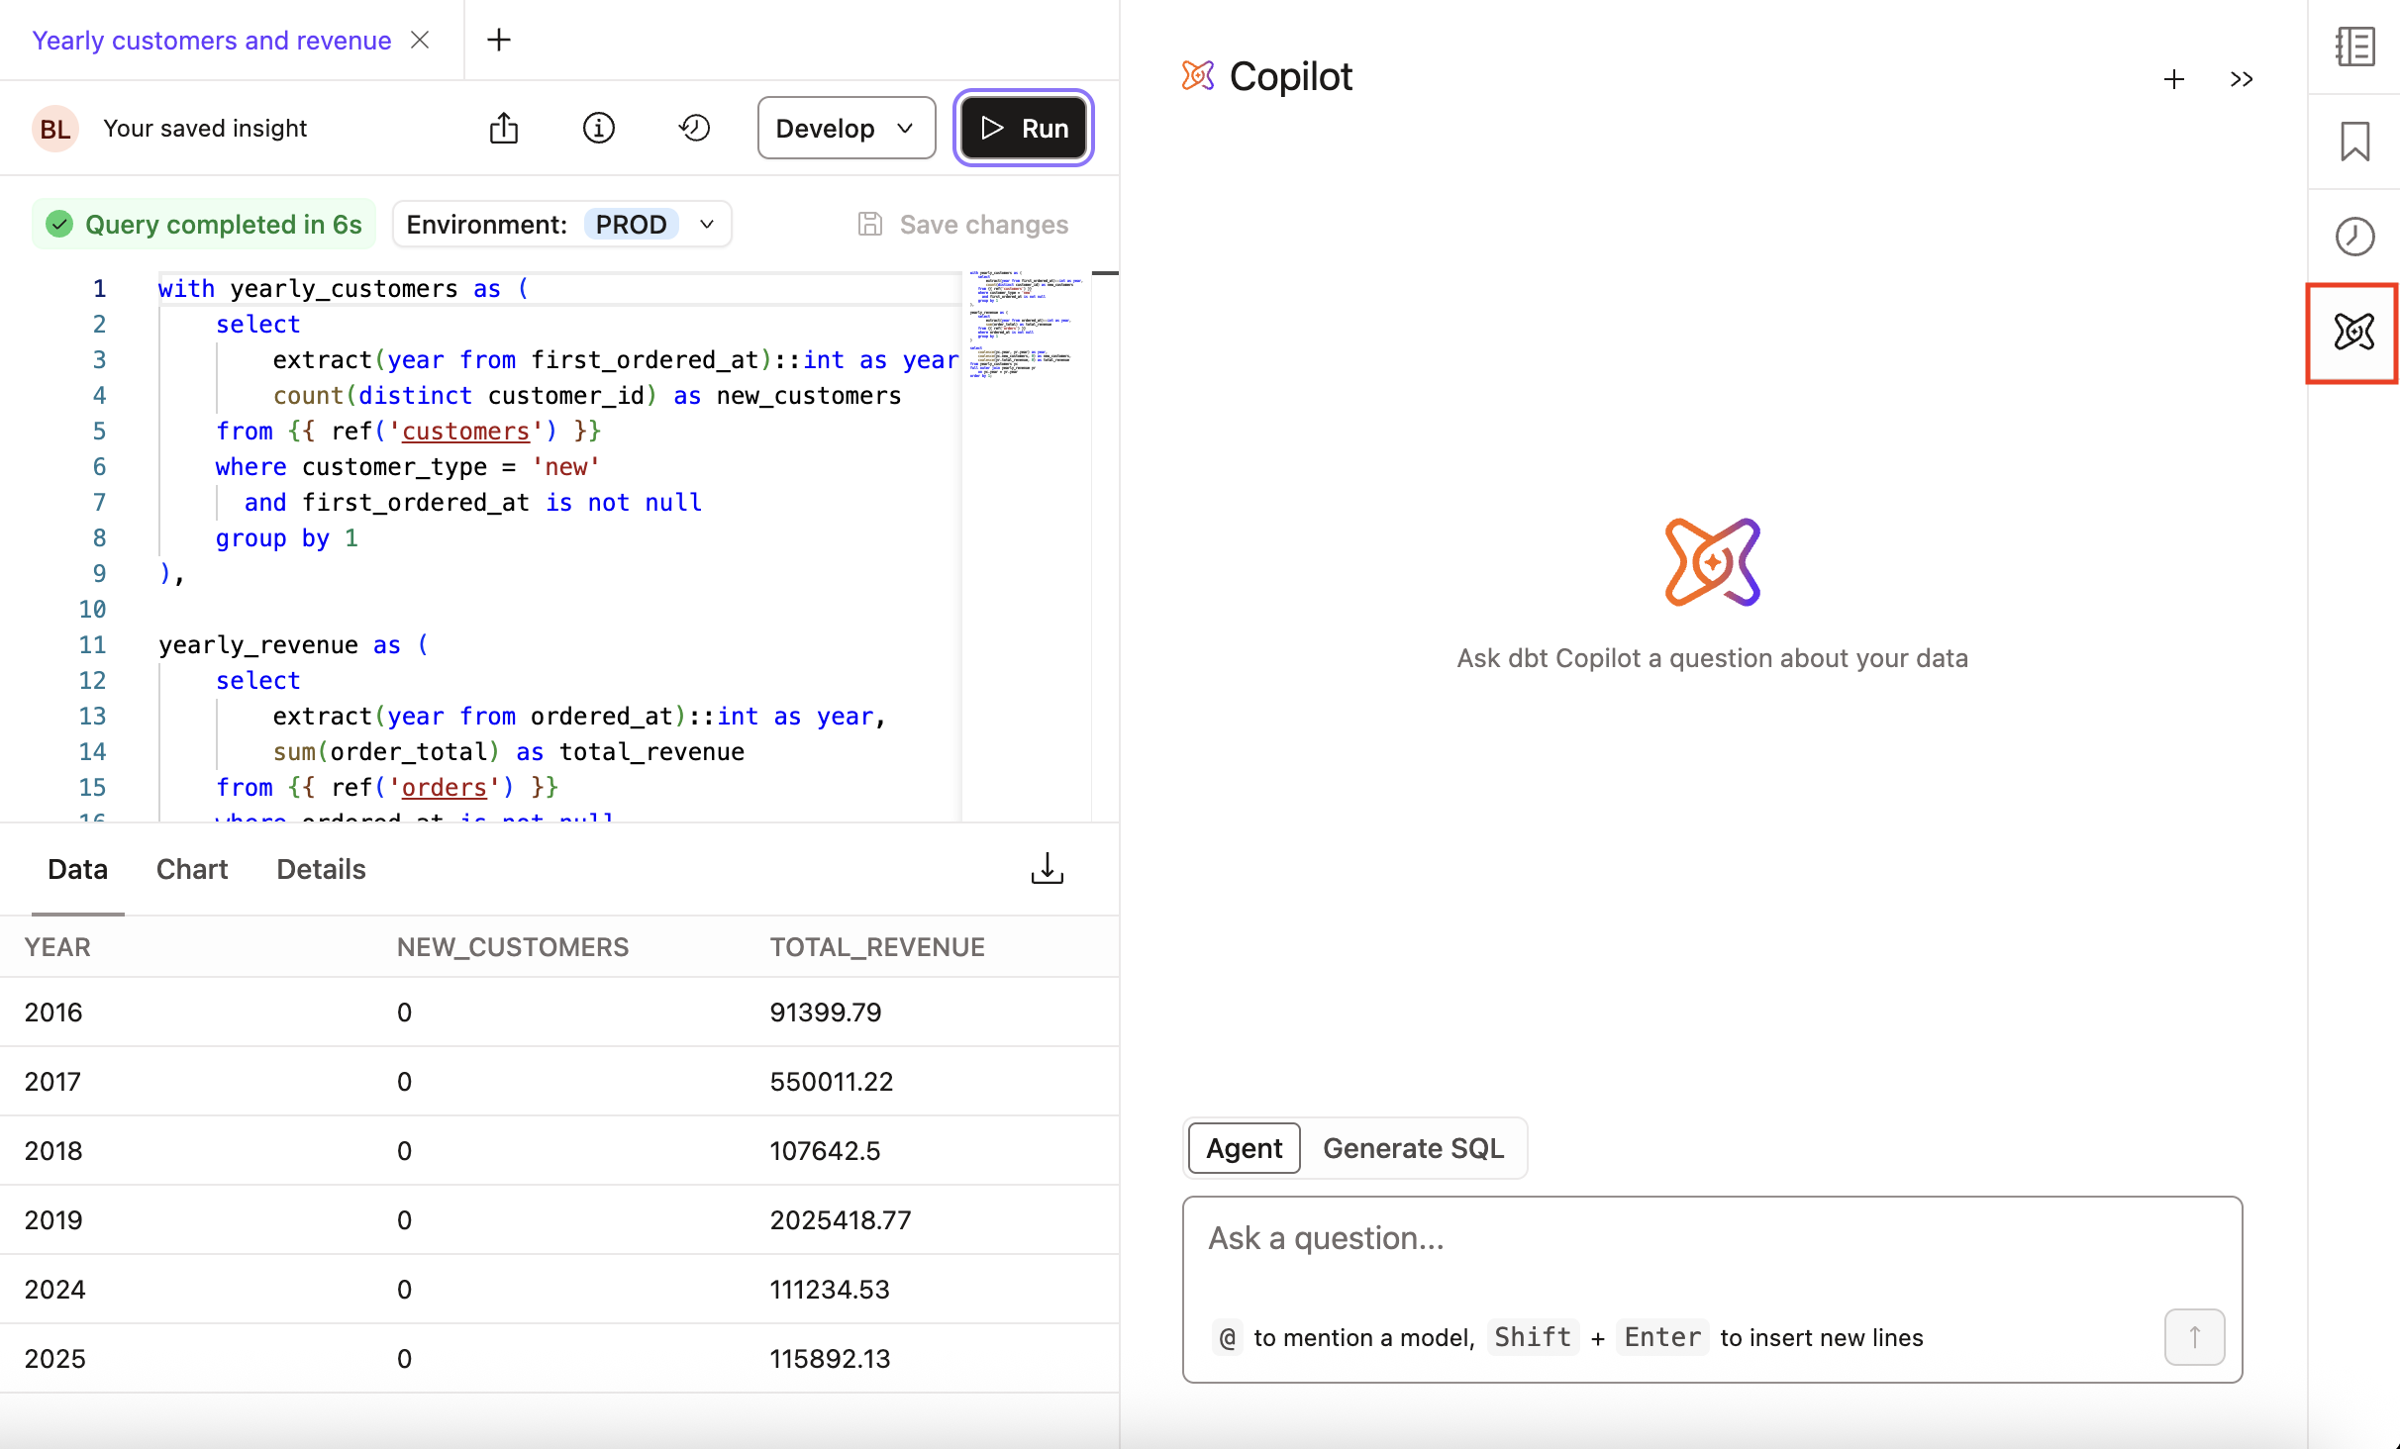Save changes to the query
The image size is (2400, 1449).
[x=962, y=224]
